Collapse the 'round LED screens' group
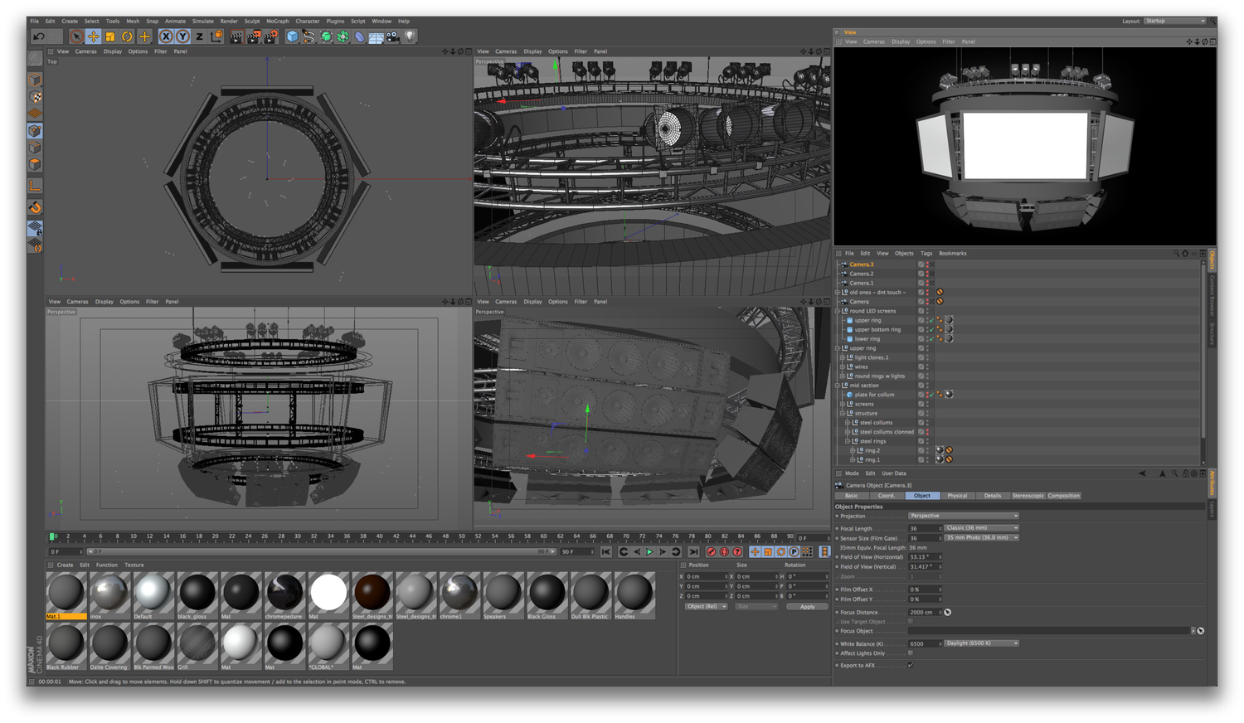The image size is (1244, 723). coord(838,311)
